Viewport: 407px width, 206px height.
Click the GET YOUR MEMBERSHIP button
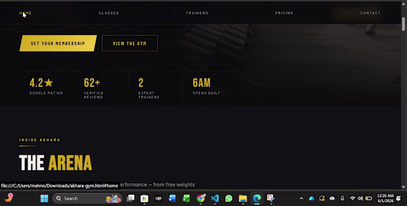(58, 43)
